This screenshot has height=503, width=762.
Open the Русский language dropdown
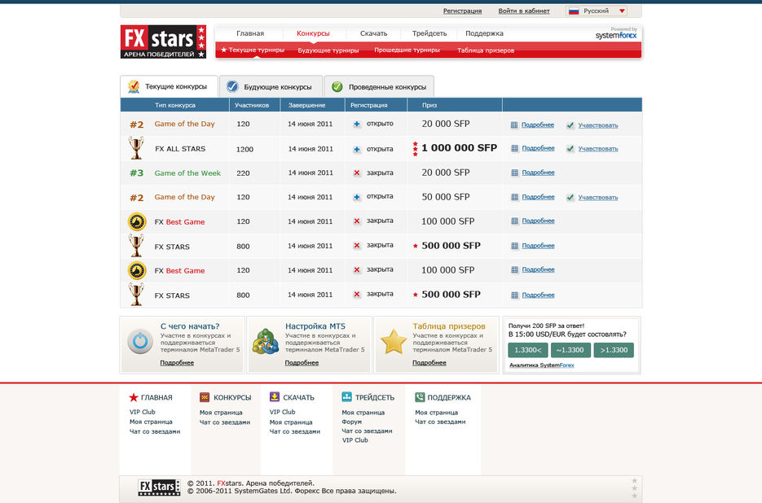click(597, 11)
